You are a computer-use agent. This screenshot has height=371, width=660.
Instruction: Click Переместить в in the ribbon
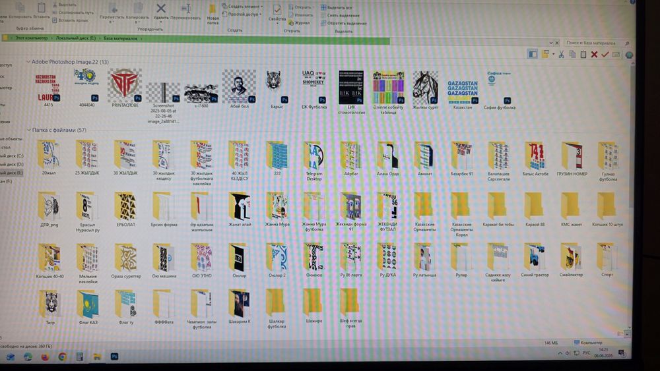(x=112, y=13)
